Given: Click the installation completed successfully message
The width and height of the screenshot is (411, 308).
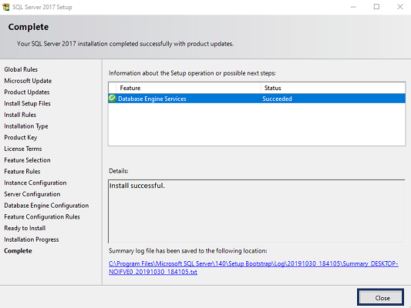Looking at the screenshot, I should tap(125, 44).
